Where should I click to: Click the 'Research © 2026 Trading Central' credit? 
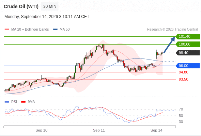(x=172, y=30)
